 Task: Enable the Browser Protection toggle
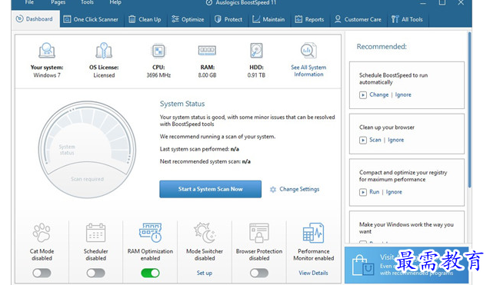(x=259, y=273)
